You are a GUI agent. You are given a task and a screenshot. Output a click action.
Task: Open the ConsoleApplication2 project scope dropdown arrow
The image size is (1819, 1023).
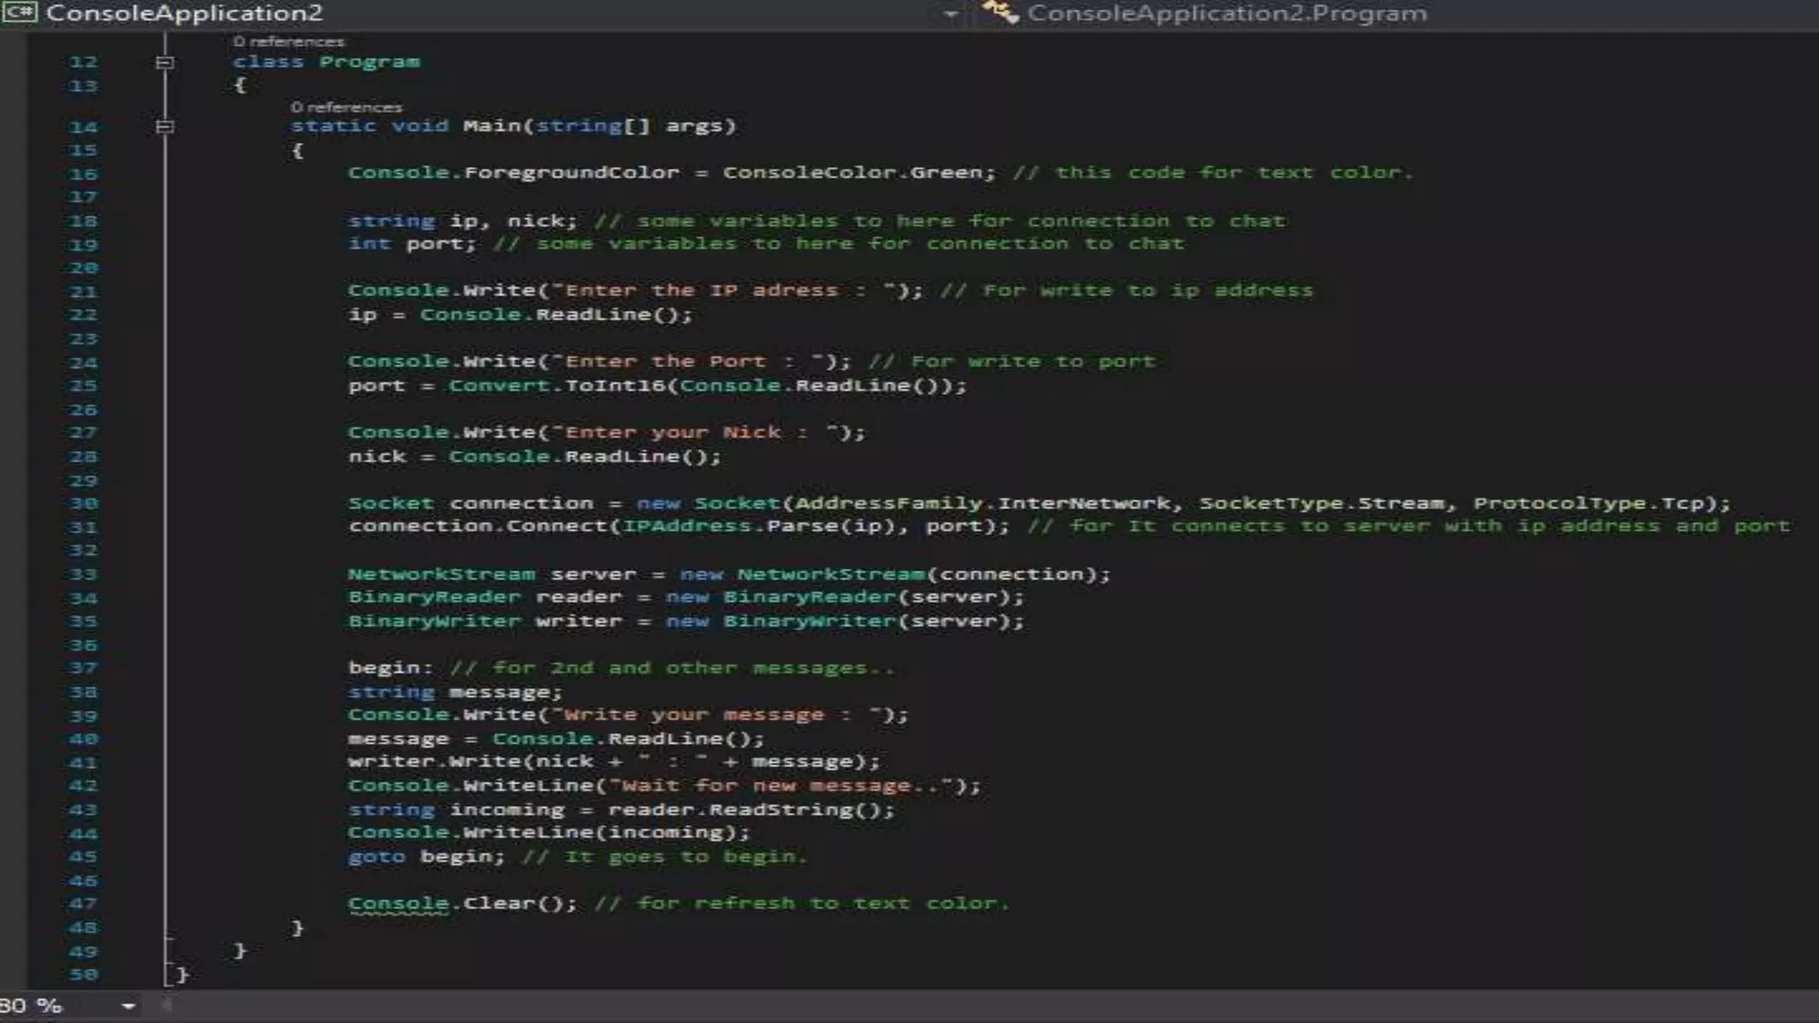(950, 13)
